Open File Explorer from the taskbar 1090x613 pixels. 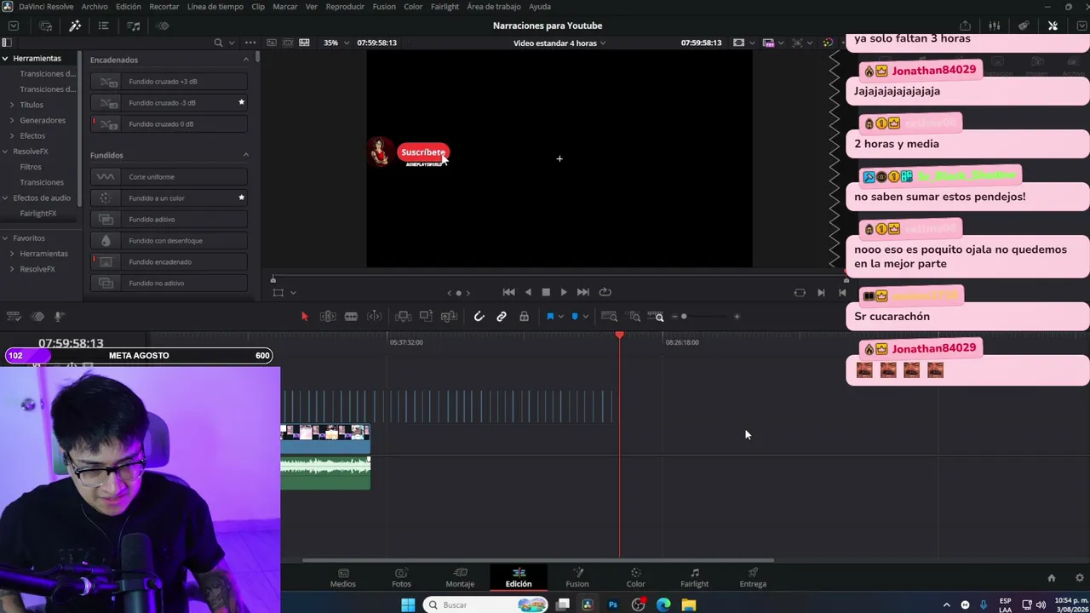(x=689, y=604)
